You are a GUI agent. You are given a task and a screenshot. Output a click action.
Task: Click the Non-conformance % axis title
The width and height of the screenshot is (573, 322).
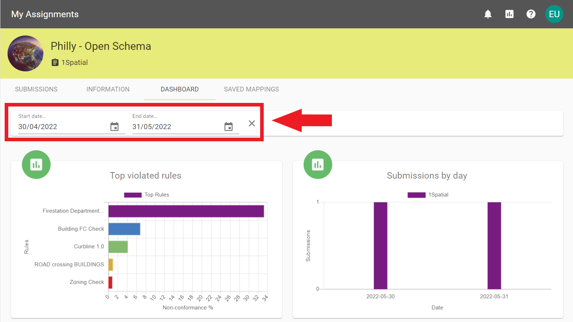[188, 308]
